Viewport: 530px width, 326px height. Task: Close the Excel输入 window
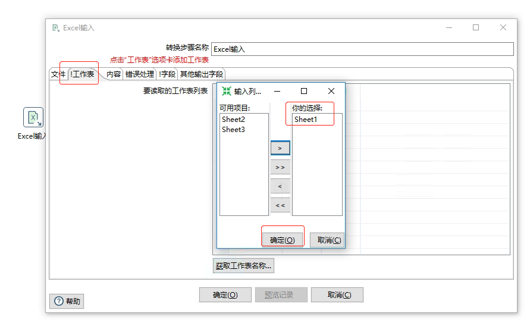[503, 28]
